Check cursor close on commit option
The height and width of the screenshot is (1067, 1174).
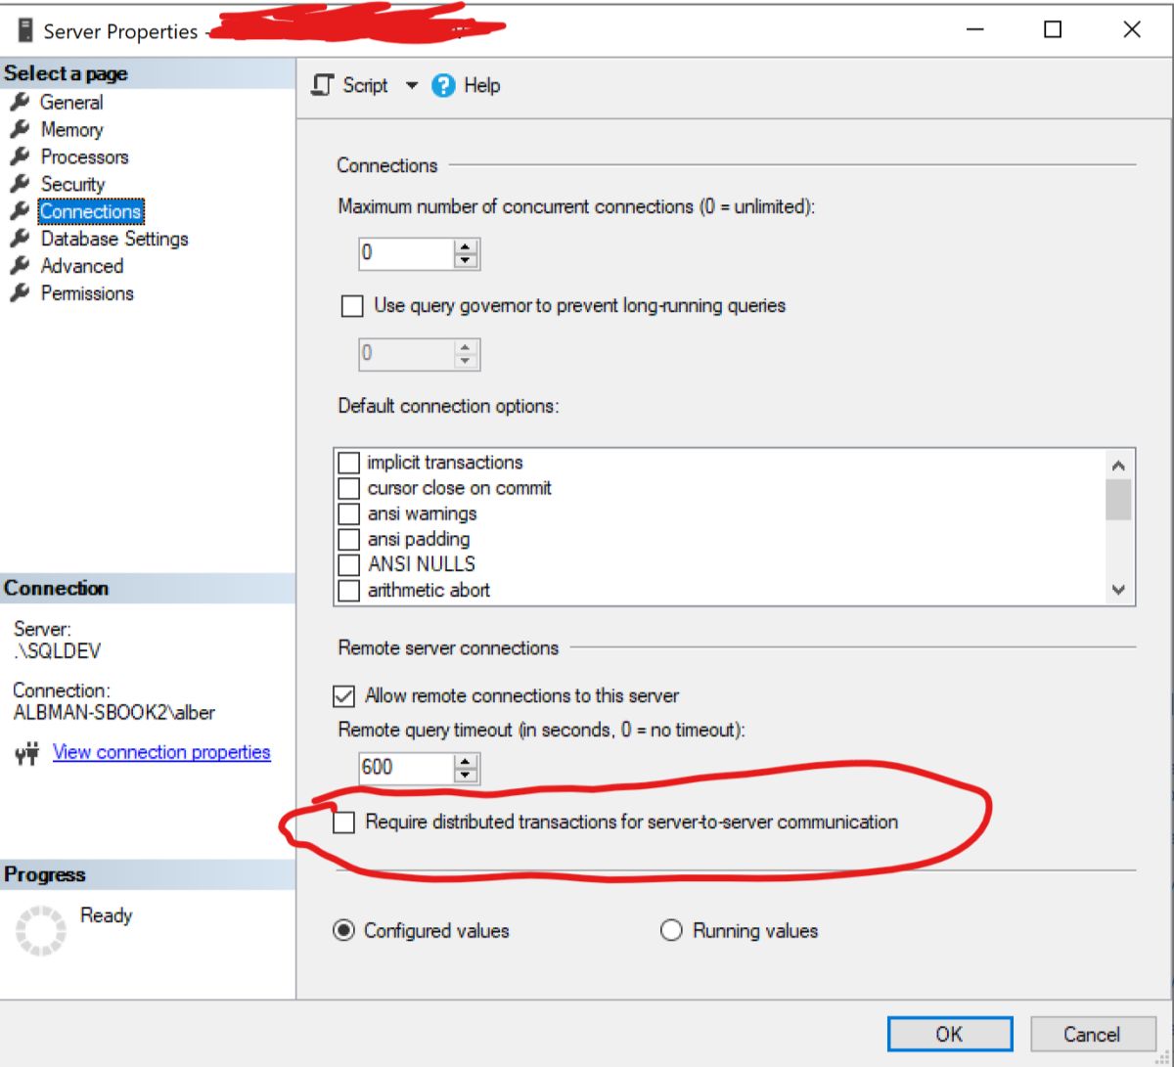pyautogui.click(x=348, y=488)
